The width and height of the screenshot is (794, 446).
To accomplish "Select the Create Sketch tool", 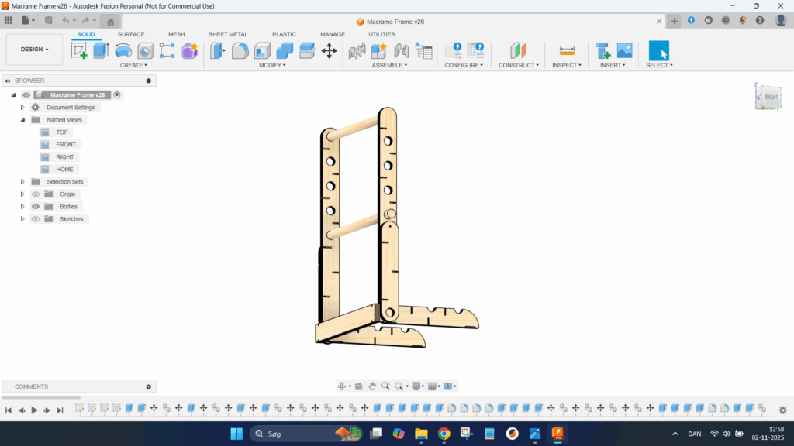I will 79,51.
